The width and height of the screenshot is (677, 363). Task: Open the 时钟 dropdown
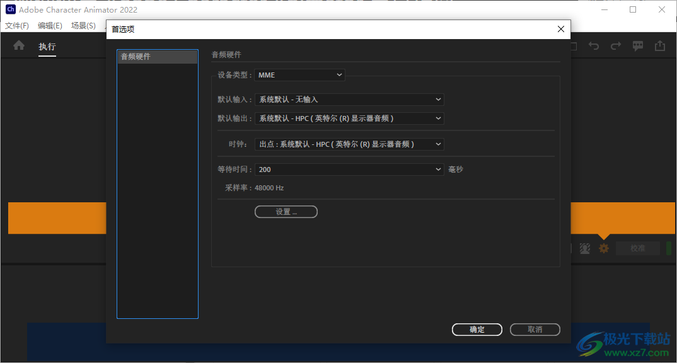[x=349, y=144]
